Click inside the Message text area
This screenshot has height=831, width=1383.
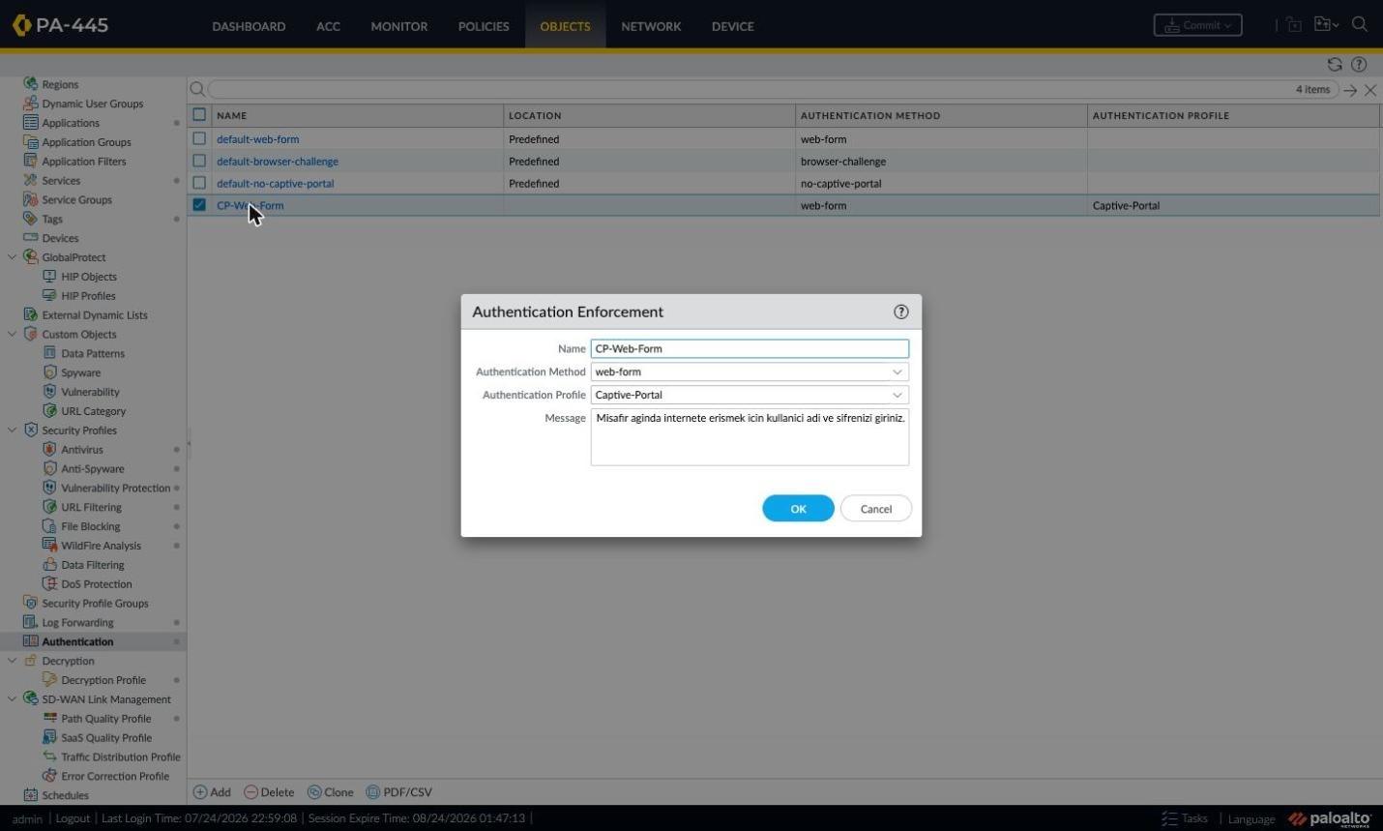click(x=750, y=437)
